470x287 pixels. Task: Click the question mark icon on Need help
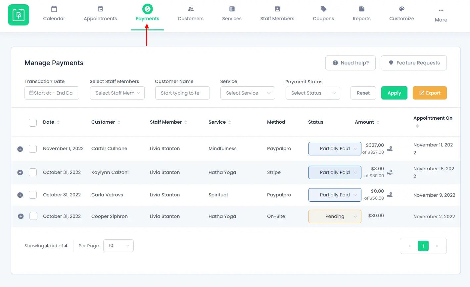pyautogui.click(x=335, y=62)
